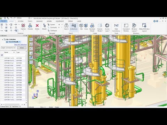Switch to the ADMIN ribbon tab
The image size is (167, 125).
tap(49, 21)
